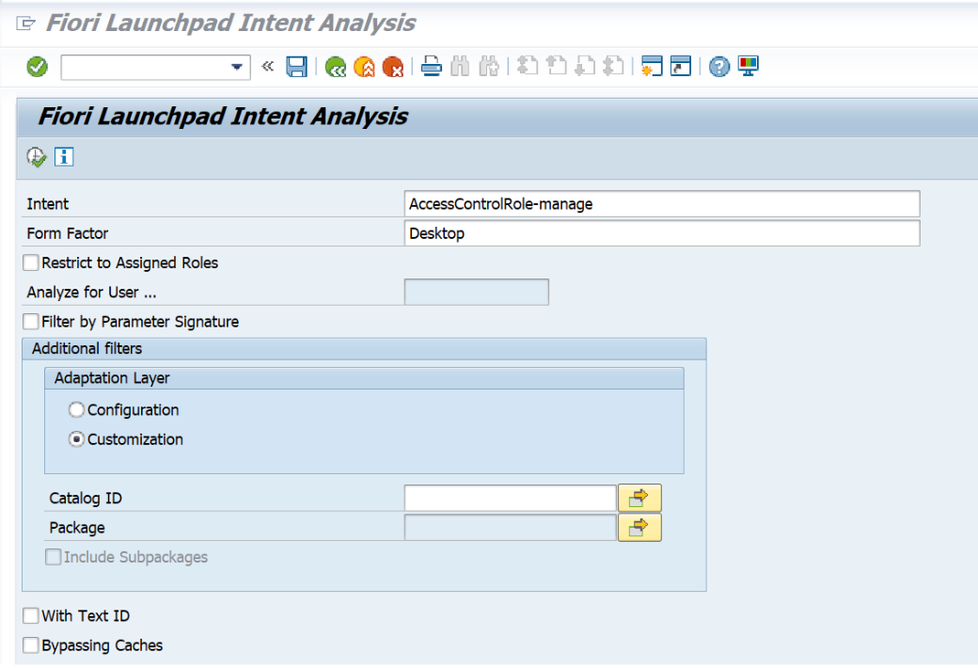
Task: Click the Find binoculars icon
Action: [460, 66]
